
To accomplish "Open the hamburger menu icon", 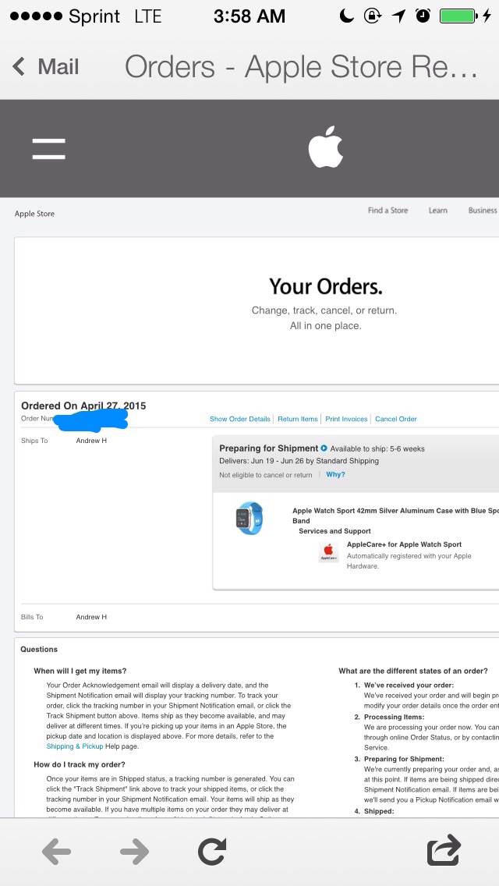I will (x=48, y=149).
